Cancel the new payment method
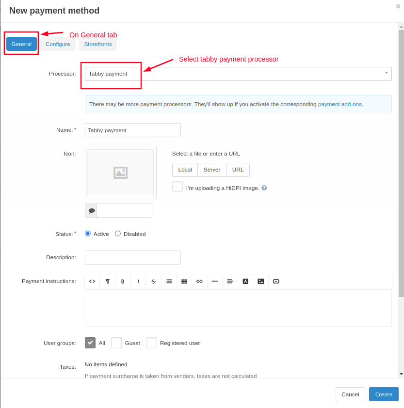The width and height of the screenshot is (404, 408). 350,394
